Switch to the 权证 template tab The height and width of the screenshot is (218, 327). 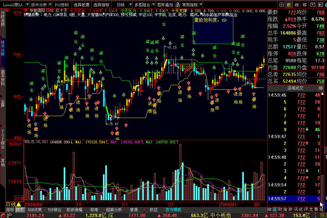[153, 210]
